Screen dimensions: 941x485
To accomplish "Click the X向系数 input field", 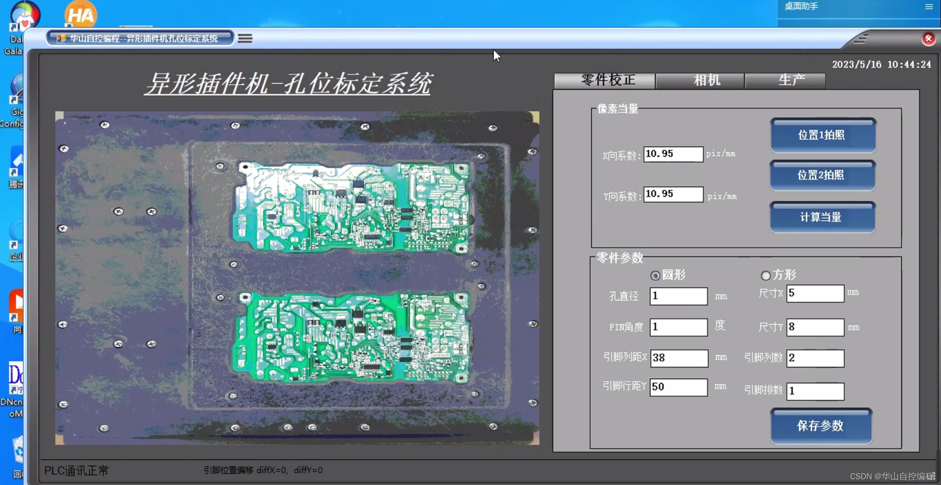I will click(x=673, y=154).
